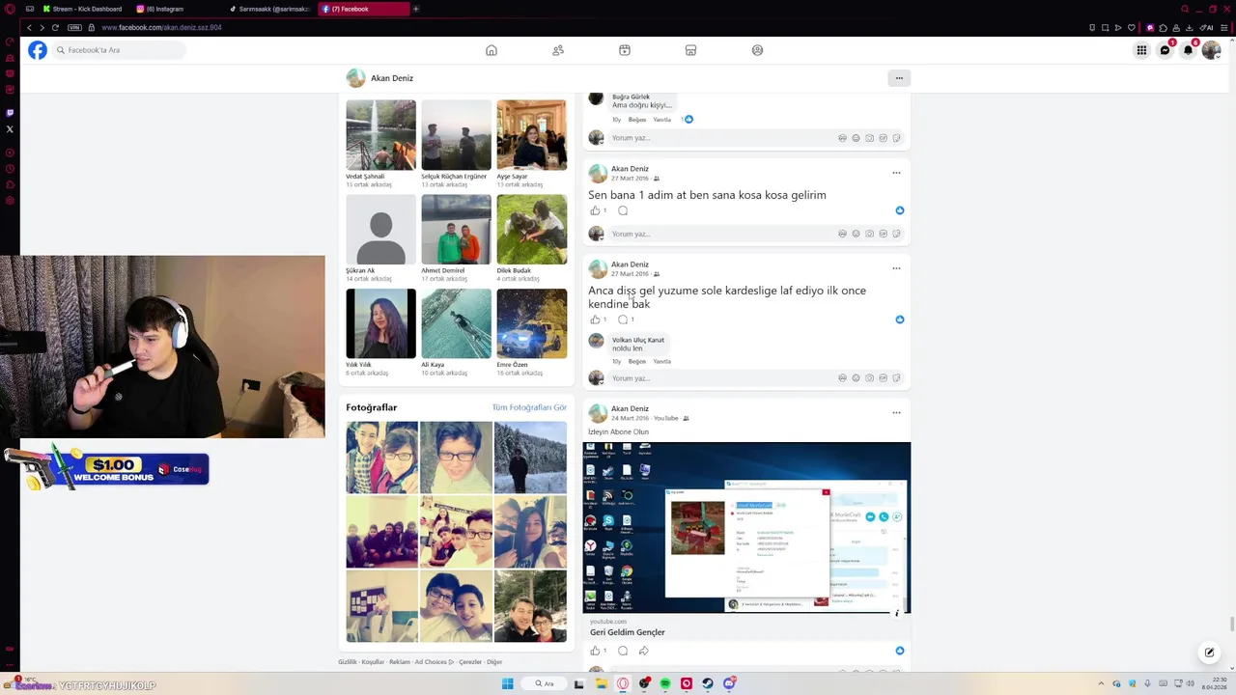Like the post 'Sen bana 1 adim at'
Screen dimensions: 1236x695
(595, 210)
